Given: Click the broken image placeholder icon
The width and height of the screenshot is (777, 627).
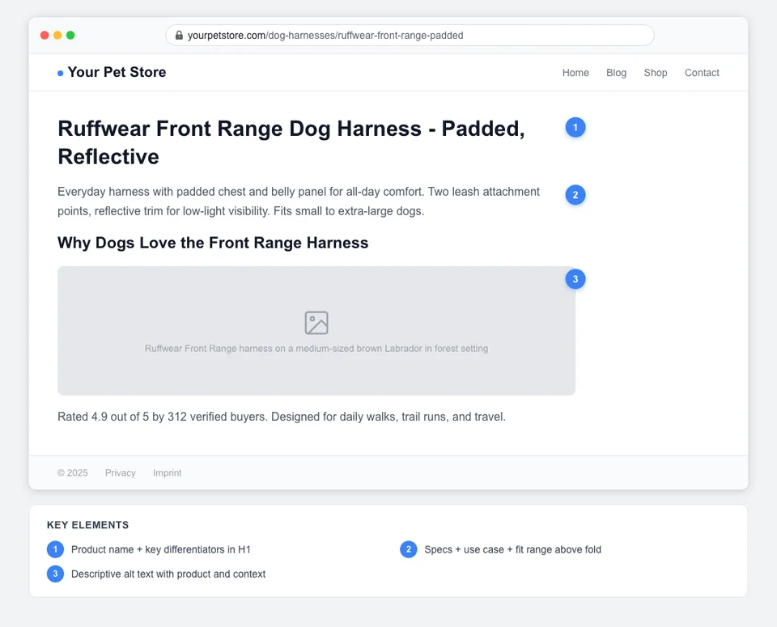Looking at the screenshot, I should pos(316,322).
